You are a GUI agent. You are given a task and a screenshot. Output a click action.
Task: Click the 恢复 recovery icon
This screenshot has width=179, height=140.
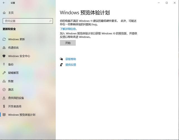pyautogui.click(x=4, y=81)
